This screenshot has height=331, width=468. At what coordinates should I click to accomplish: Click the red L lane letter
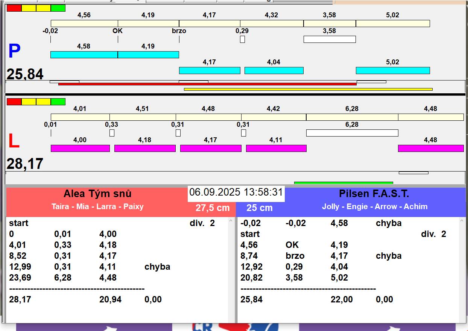click(14, 141)
